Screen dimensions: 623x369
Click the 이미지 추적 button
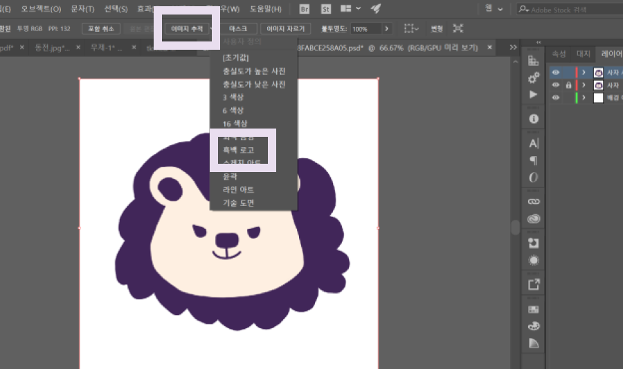pos(187,29)
